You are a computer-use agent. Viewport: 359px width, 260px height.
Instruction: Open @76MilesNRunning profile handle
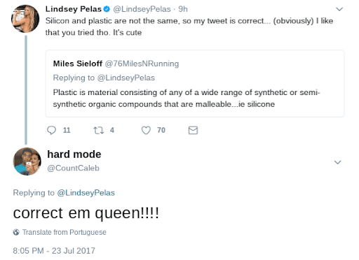tap(142, 64)
